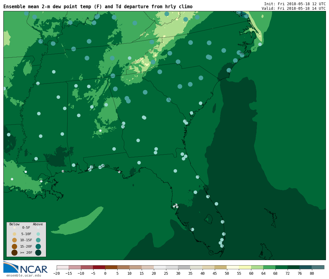Click the '-20' color bar label
Screen dimensions: 329x279
click(x=57, y=273)
